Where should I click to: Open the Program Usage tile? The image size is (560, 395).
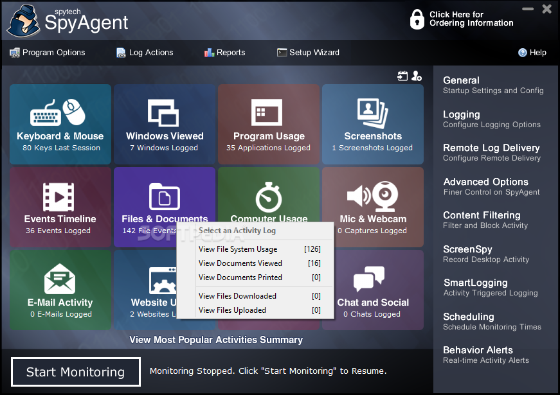pos(269,124)
